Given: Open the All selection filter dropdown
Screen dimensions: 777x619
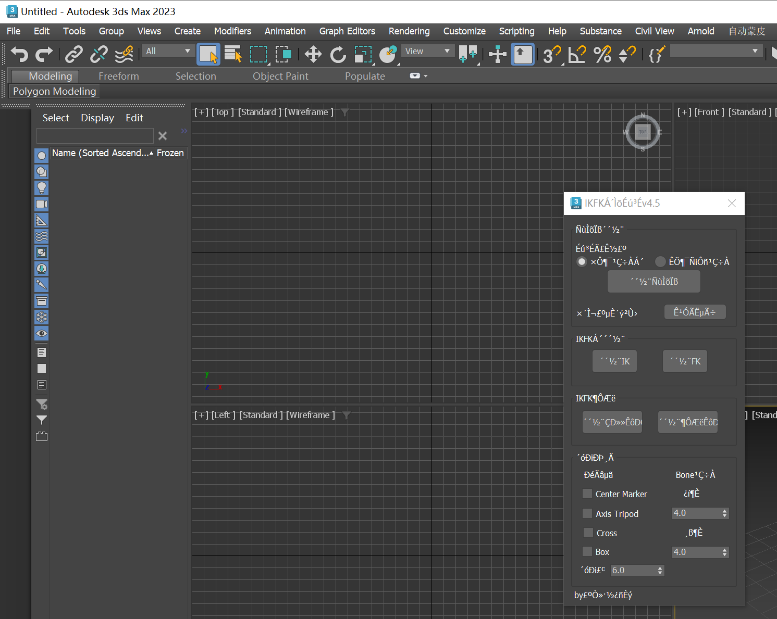Looking at the screenshot, I should [x=168, y=51].
